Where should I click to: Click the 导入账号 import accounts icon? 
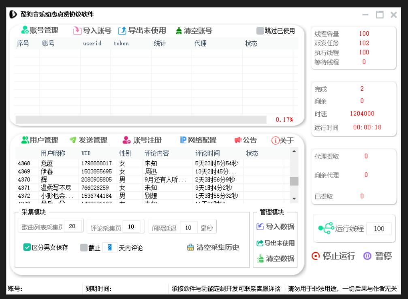click(x=77, y=31)
